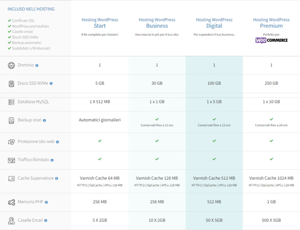The width and height of the screenshot is (300, 230).
Task: Click Protezione sito web checkmark in Start column
Action: click(100, 141)
